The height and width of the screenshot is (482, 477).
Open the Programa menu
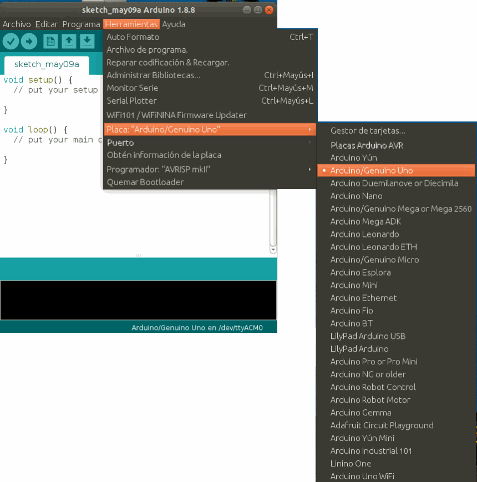tap(81, 24)
